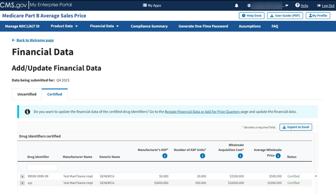Open the Compliance Summary menu item

tap(149, 26)
